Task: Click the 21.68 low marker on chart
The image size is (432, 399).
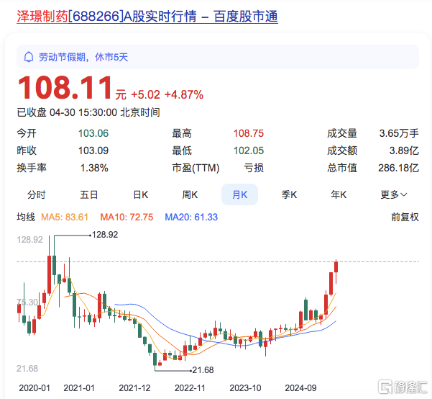Action: pos(203,370)
